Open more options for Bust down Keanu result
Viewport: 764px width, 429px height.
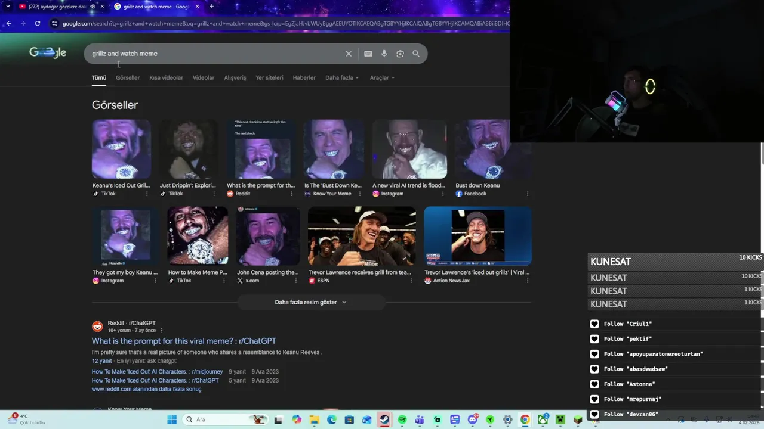pyautogui.click(x=528, y=194)
